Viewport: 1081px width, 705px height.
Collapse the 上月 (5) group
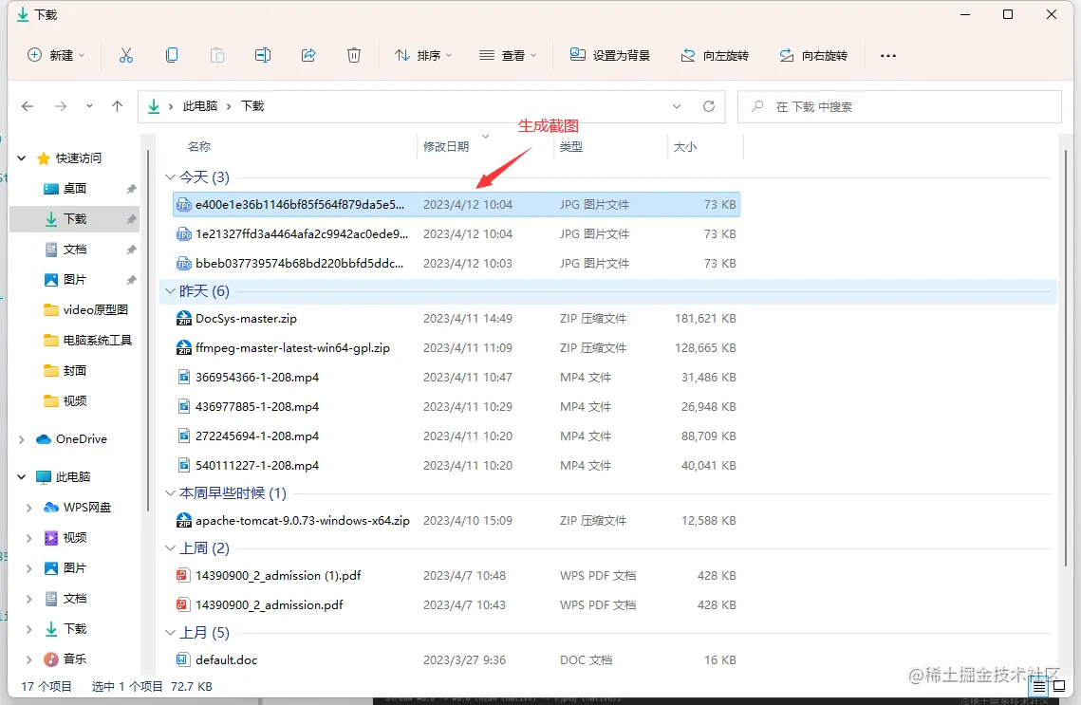[170, 632]
